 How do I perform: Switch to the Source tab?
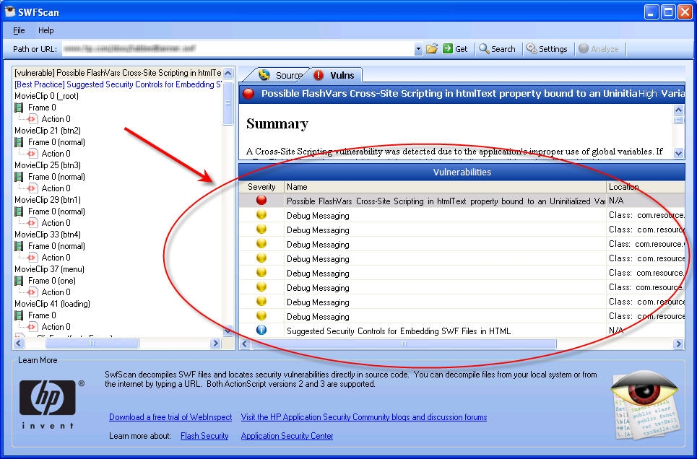pyautogui.click(x=280, y=75)
